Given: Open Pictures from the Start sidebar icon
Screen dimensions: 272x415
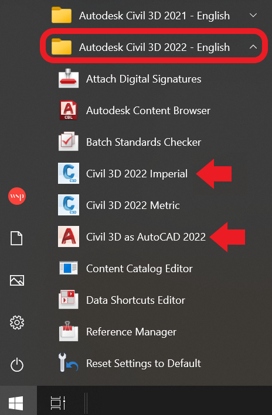Looking at the screenshot, I should (17, 280).
